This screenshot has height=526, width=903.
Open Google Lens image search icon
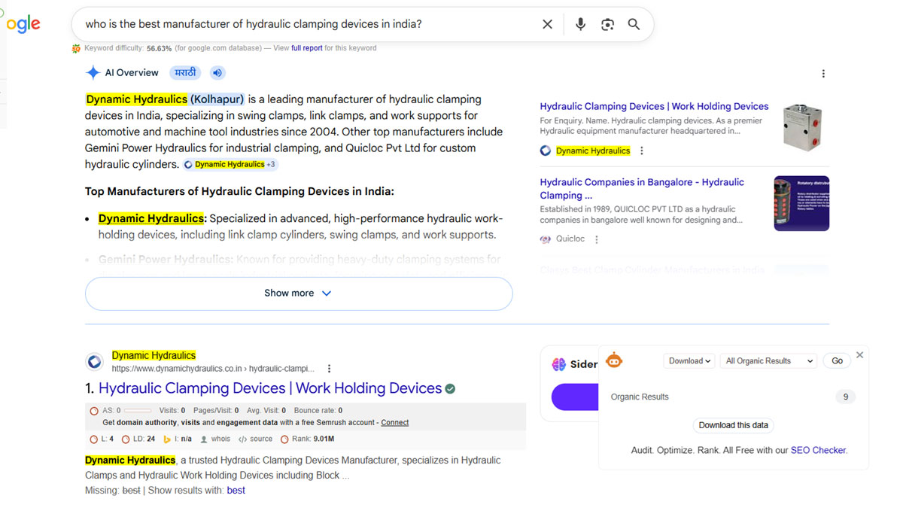(x=608, y=24)
